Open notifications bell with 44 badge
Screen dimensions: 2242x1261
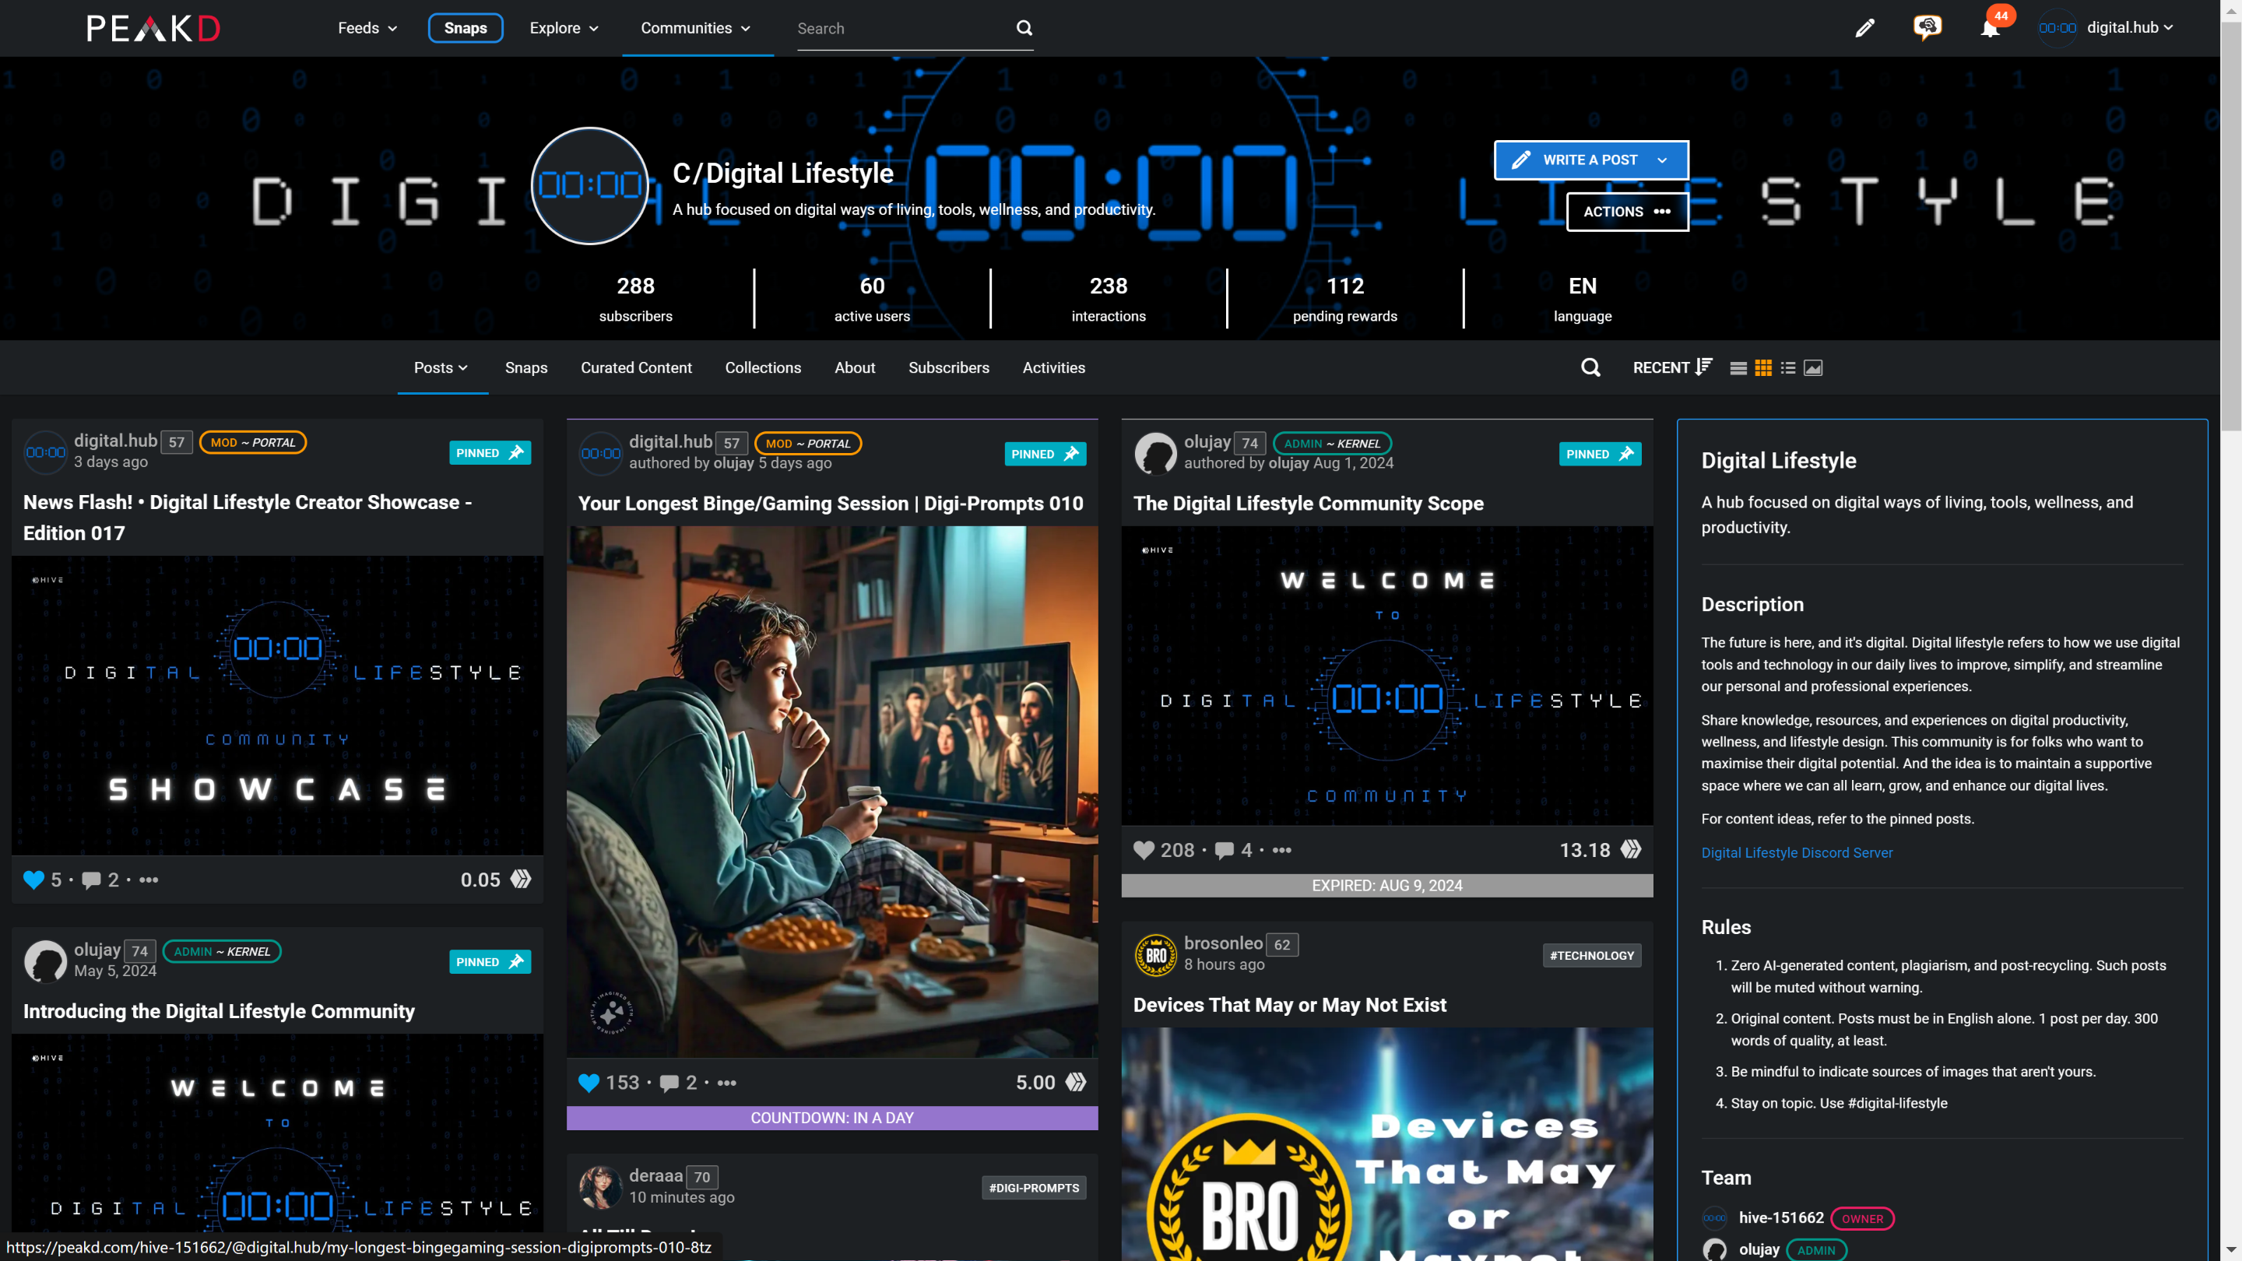pos(1990,29)
